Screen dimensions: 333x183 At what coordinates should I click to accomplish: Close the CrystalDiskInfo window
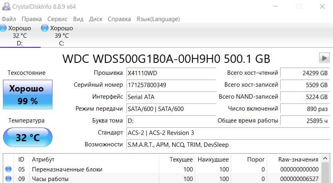coord(322,6)
